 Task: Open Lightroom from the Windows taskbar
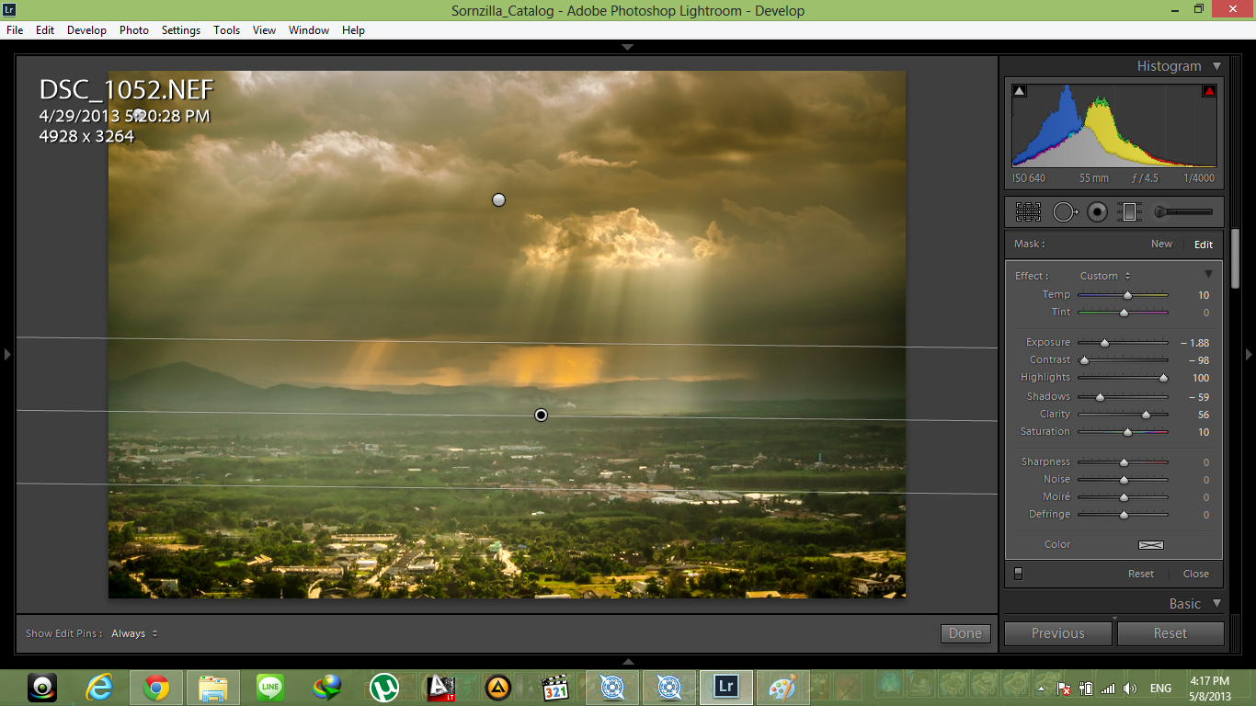725,687
